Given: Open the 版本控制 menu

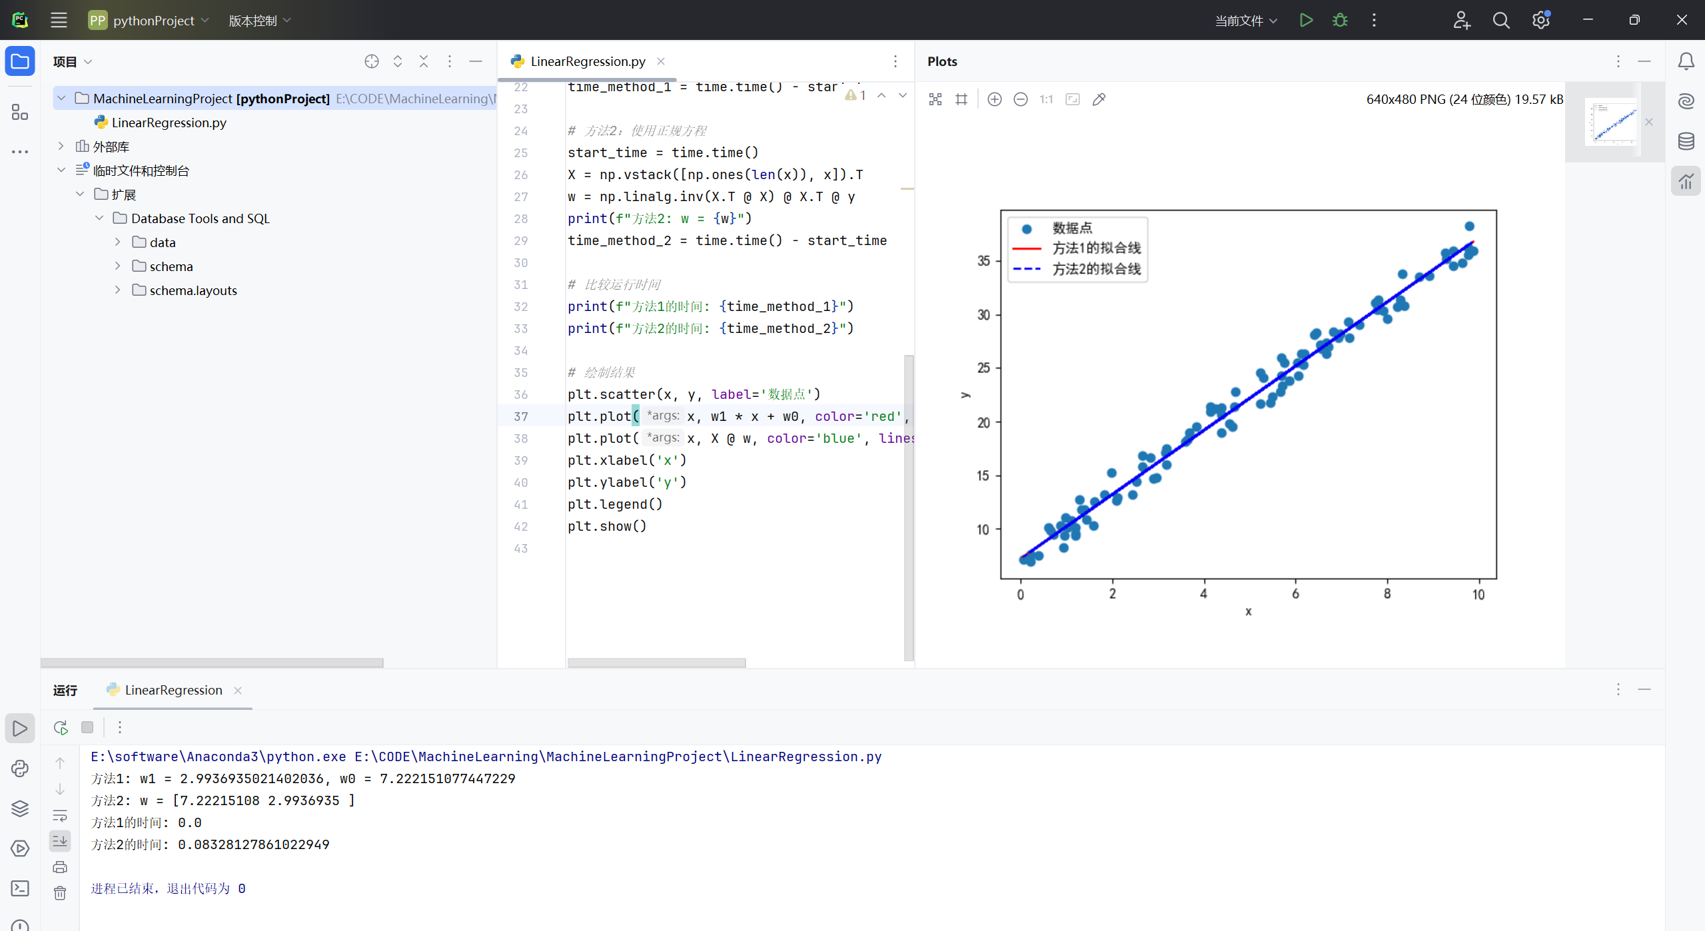Looking at the screenshot, I should pyautogui.click(x=259, y=21).
